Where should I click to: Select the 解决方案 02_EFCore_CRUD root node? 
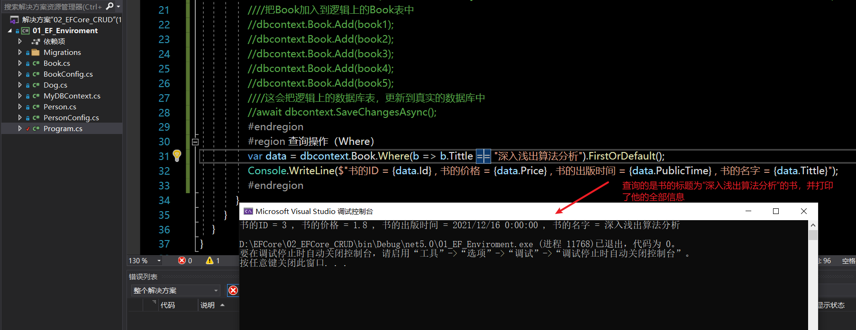(72, 19)
